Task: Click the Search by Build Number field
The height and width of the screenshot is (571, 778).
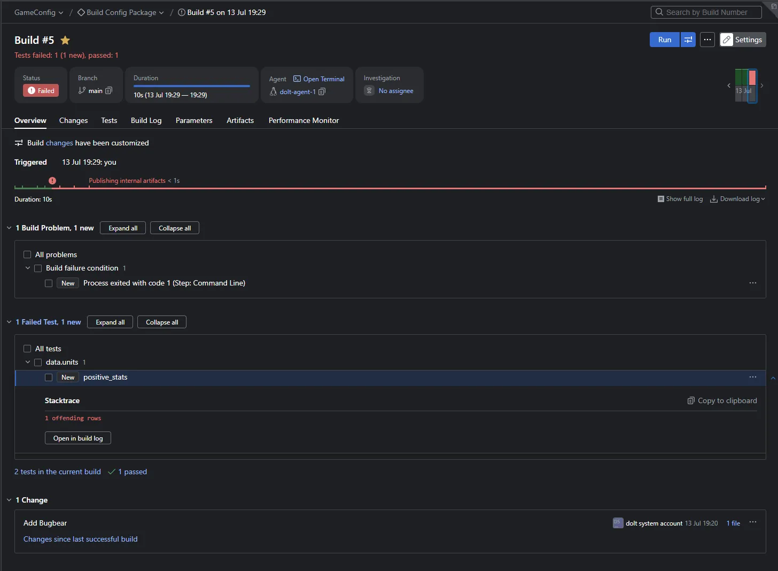Action: (706, 12)
